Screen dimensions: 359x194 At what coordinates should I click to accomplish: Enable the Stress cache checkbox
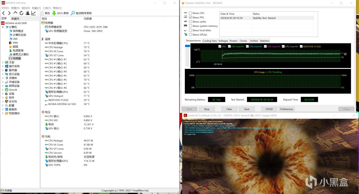click(190, 22)
